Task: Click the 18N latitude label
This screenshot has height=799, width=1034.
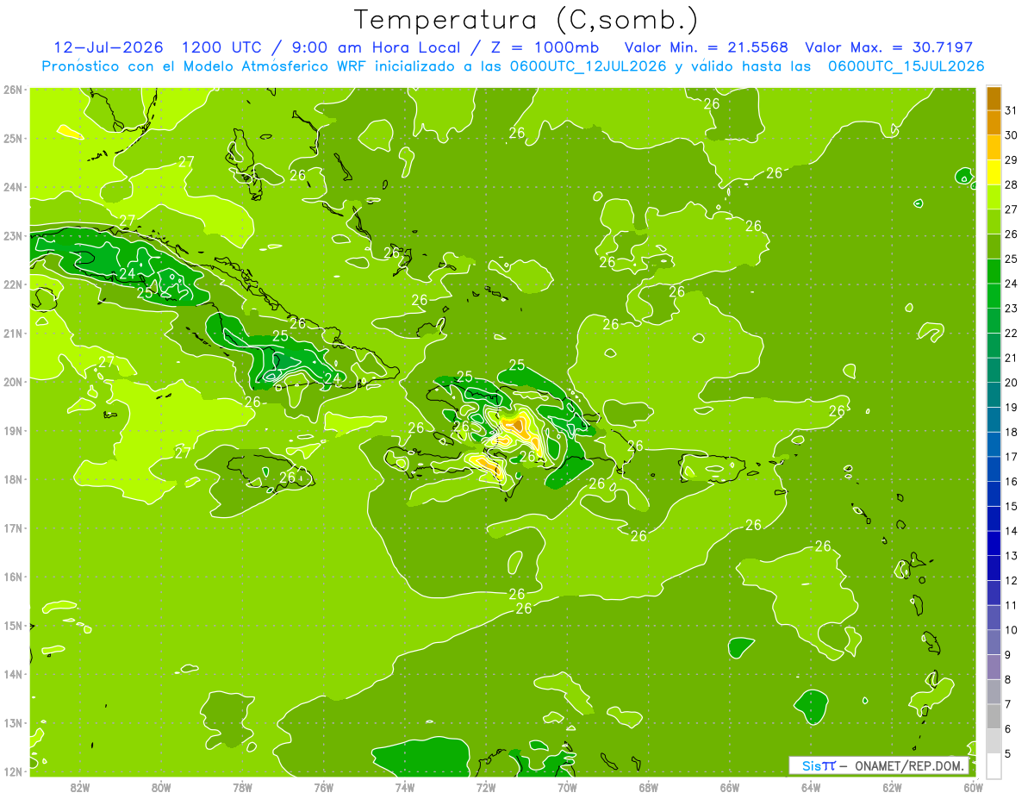Action: (13, 479)
